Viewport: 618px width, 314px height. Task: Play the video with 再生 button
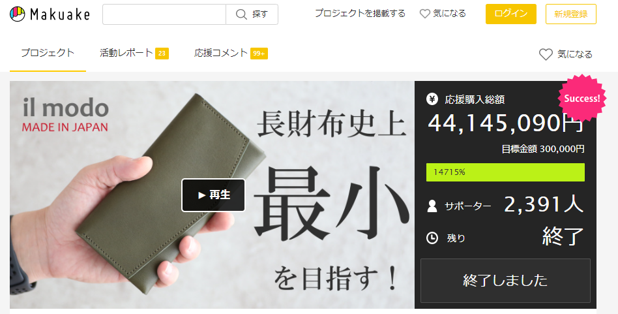tap(213, 195)
